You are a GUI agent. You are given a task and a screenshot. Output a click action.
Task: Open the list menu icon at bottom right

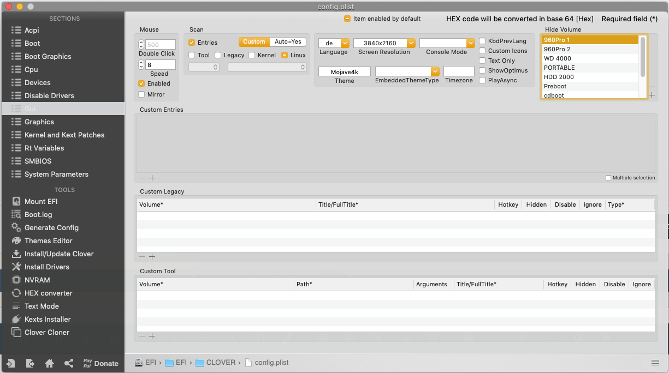coord(655,363)
